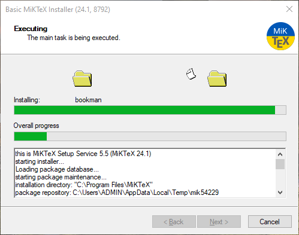Image resolution: width=299 pixels, height=235 pixels.
Task: Click the disabled Back button
Action: 174,221
